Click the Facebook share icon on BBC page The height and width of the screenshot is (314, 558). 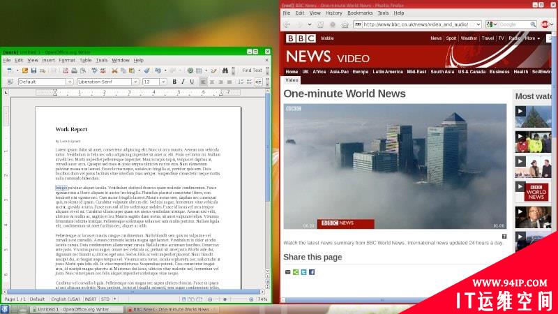[312, 272]
